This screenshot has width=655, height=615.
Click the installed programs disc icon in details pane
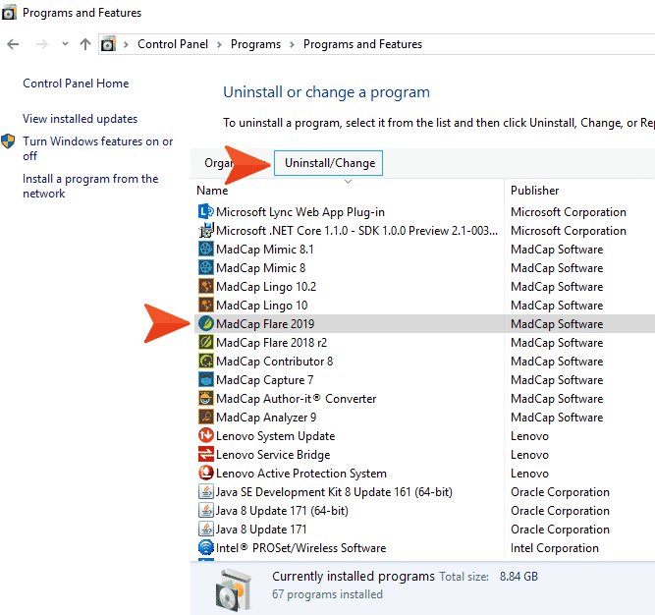click(x=235, y=589)
